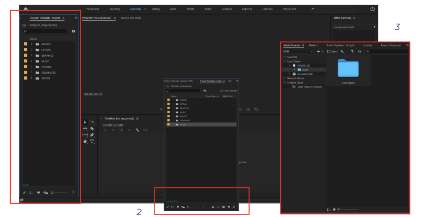The width and height of the screenshot is (422, 217).
Task: Select the Type tool
Action: [x=92, y=141]
